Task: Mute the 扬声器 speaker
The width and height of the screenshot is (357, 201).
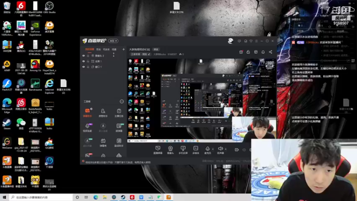Action: (x=220, y=150)
